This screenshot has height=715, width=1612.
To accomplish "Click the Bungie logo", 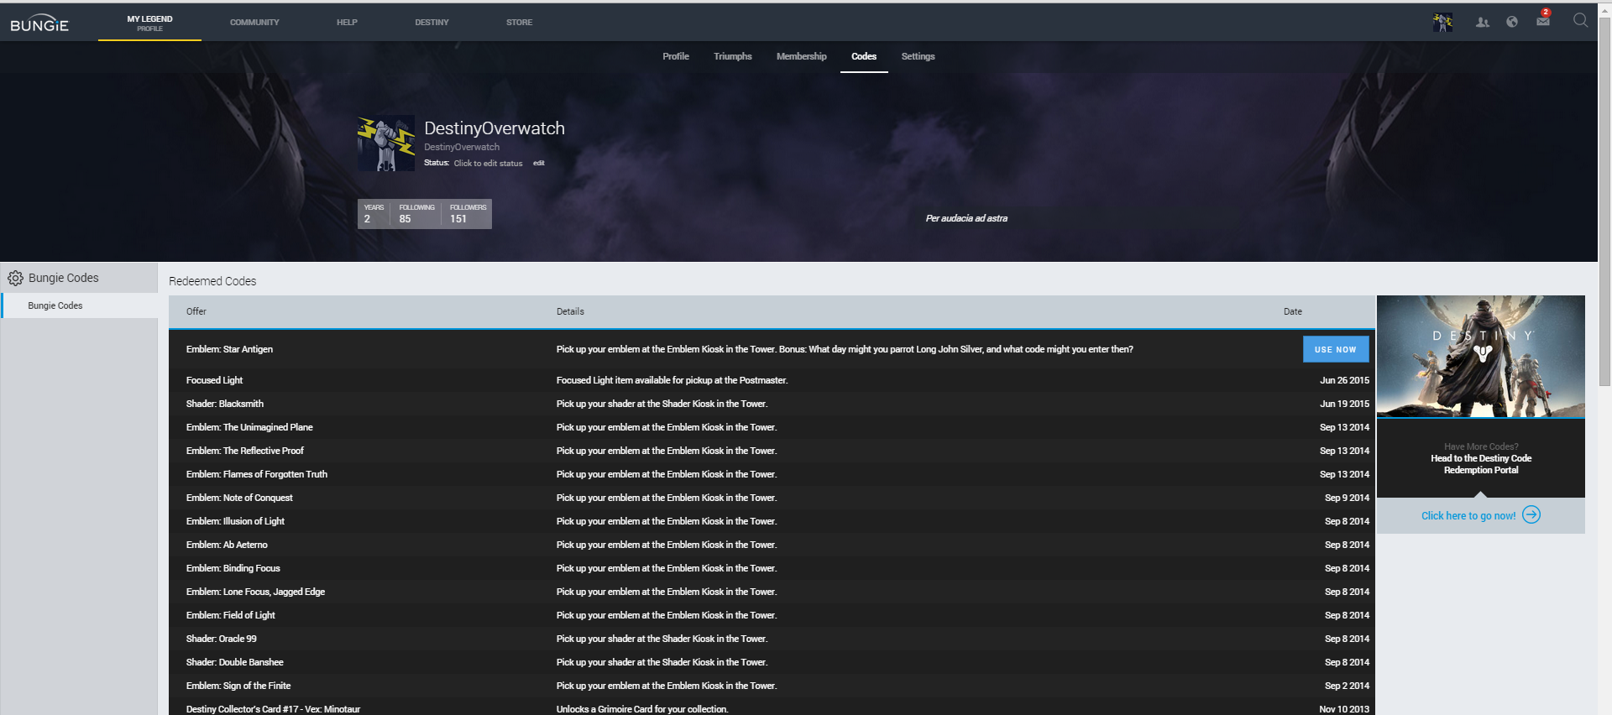I will click(39, 23).
